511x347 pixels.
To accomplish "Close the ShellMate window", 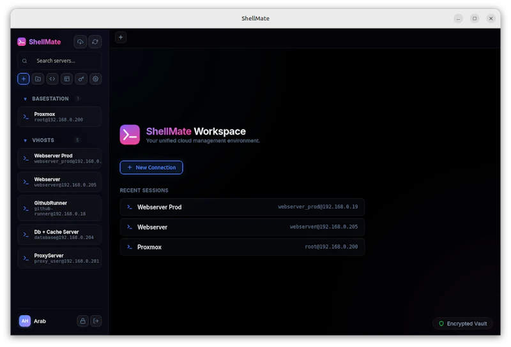I will pyautogui.click(x=491, y=18).
